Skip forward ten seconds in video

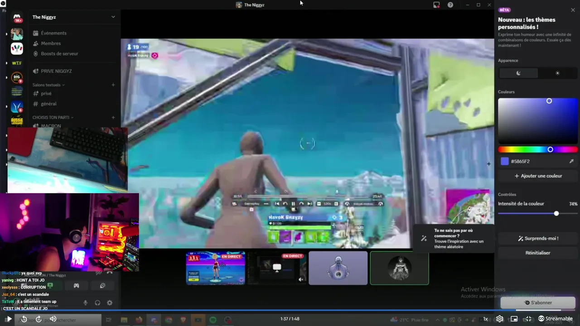[39, 319]
